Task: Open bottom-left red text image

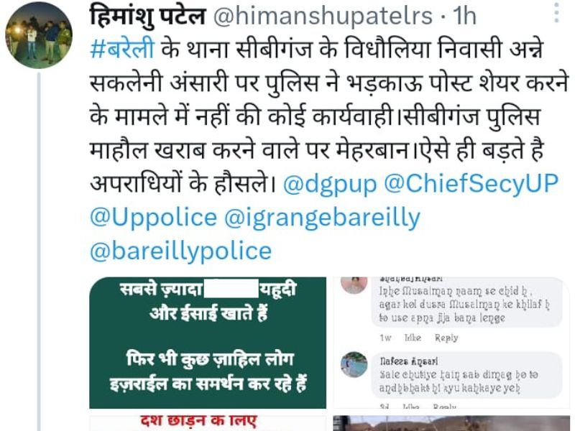Action: click(x=208, y=423)
